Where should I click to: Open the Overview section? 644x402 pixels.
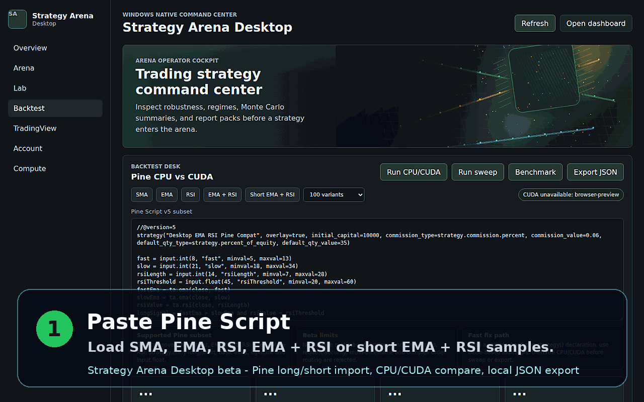[55, 48]
